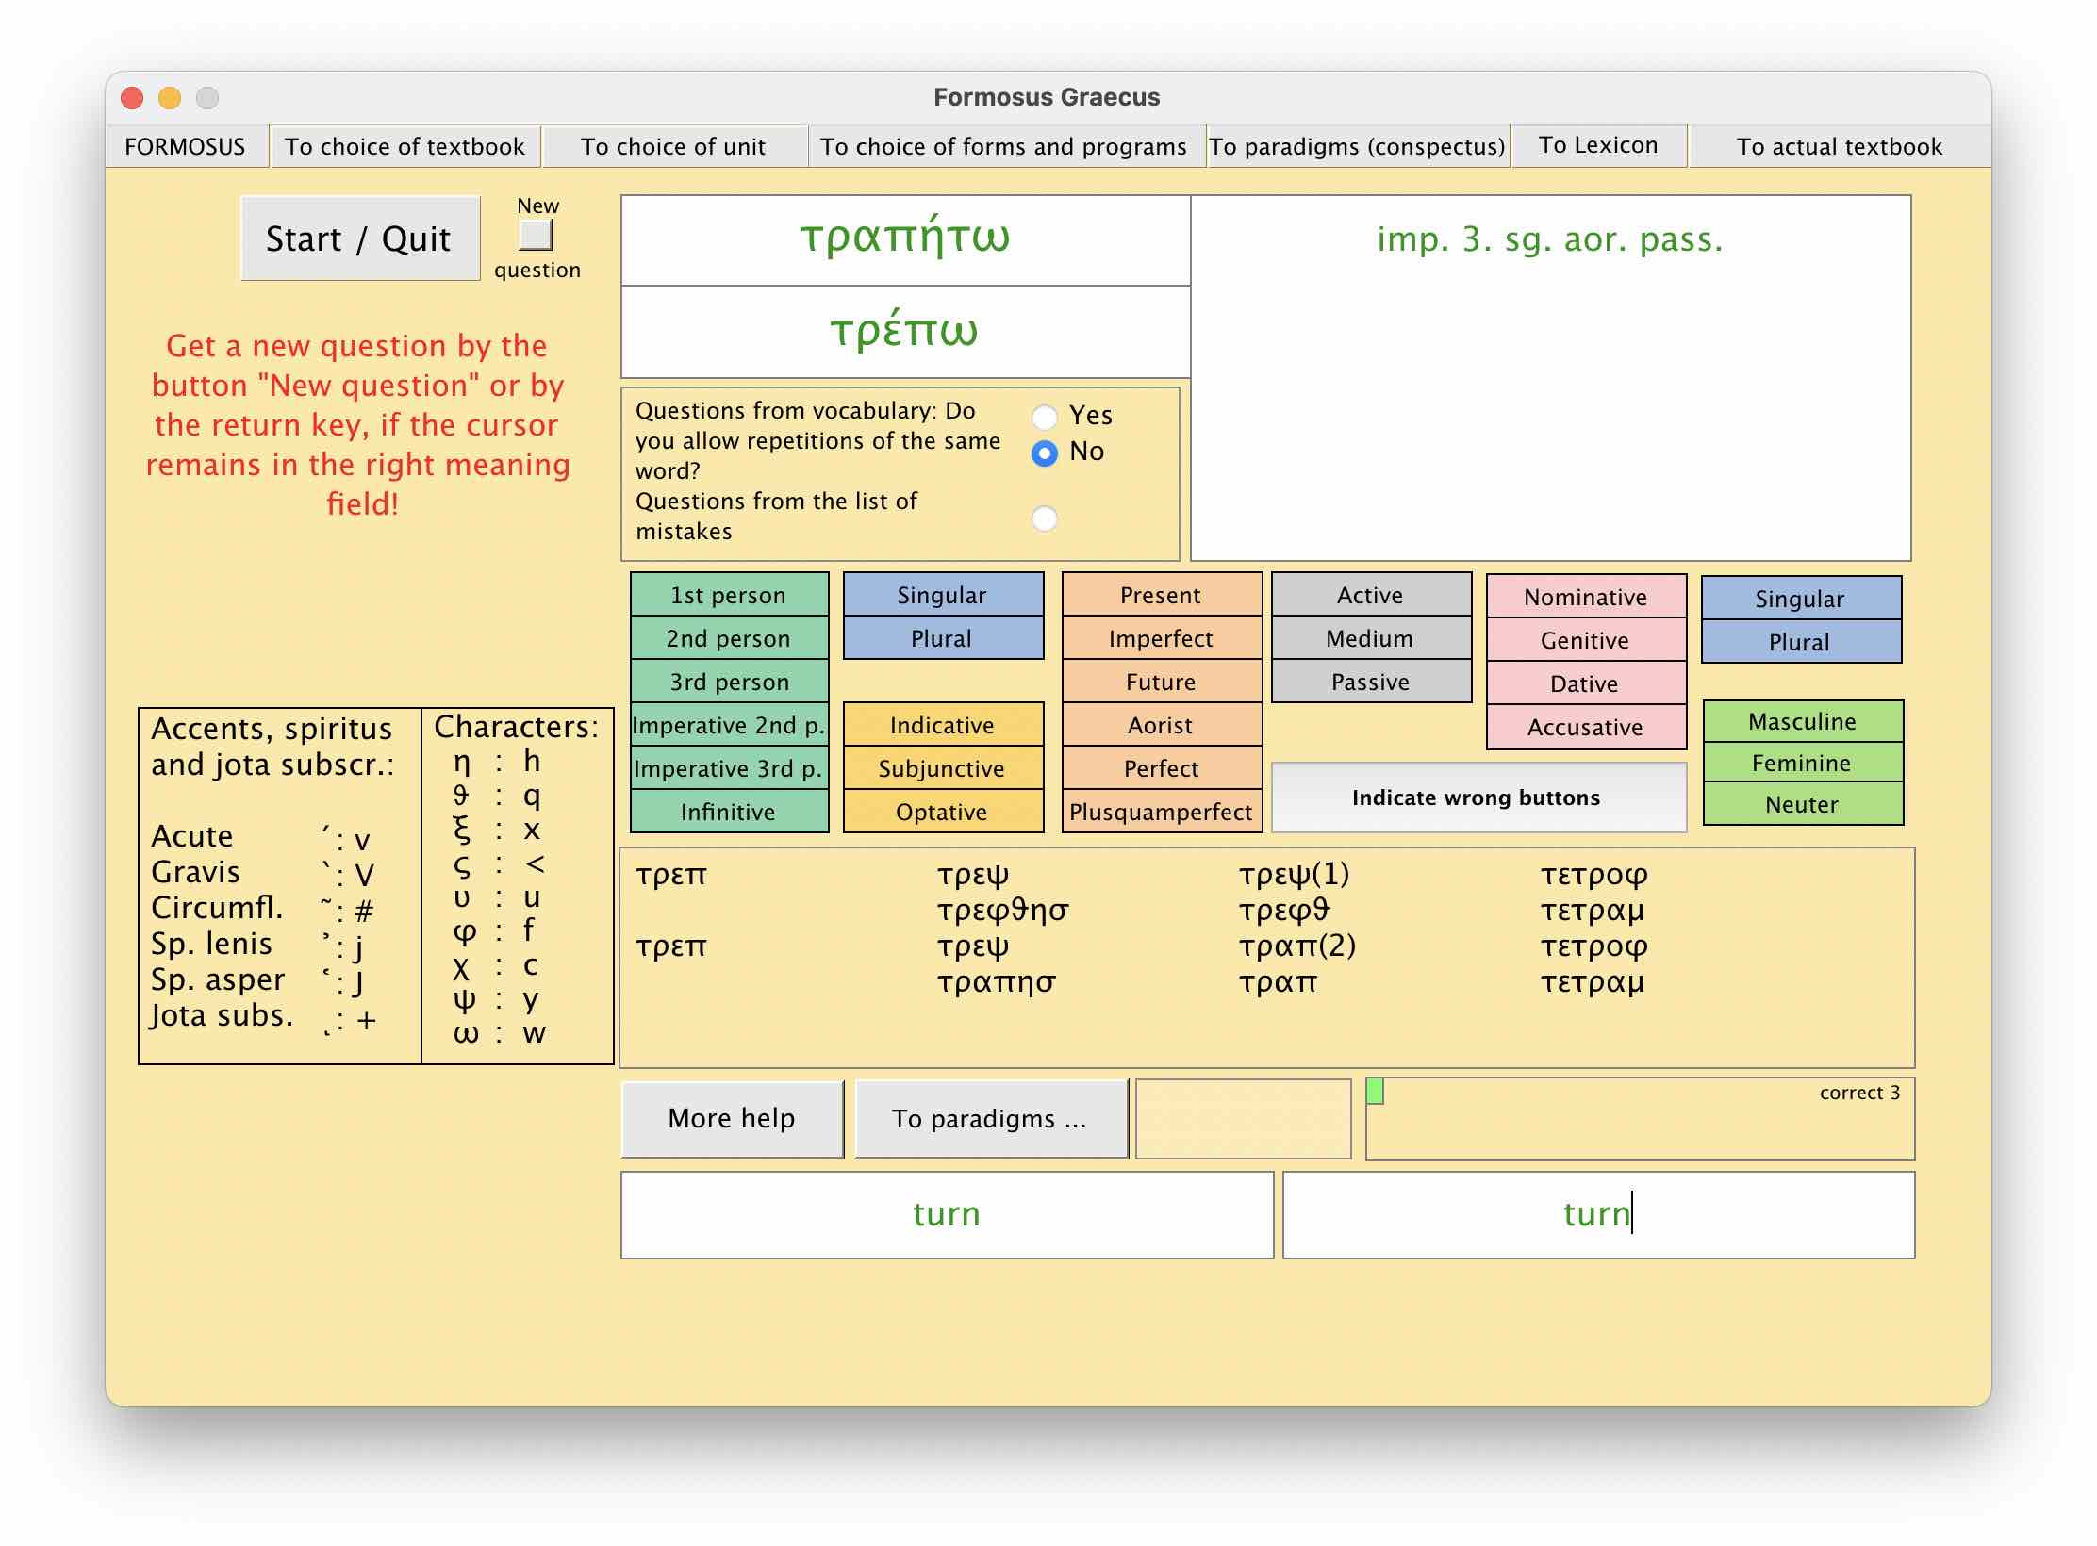Enable questions from list of mistakes
Viewport: 2097px width, 1546px height.
pyautogui.click(x=1044, y=518)
